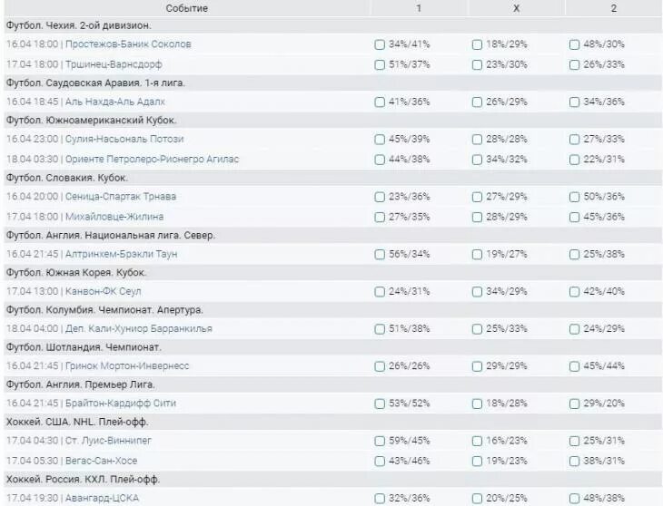The image size is (663, 506).
Task: Check home win for Сулия-Насьональ Потози
Action: click(x=380, y=140)
